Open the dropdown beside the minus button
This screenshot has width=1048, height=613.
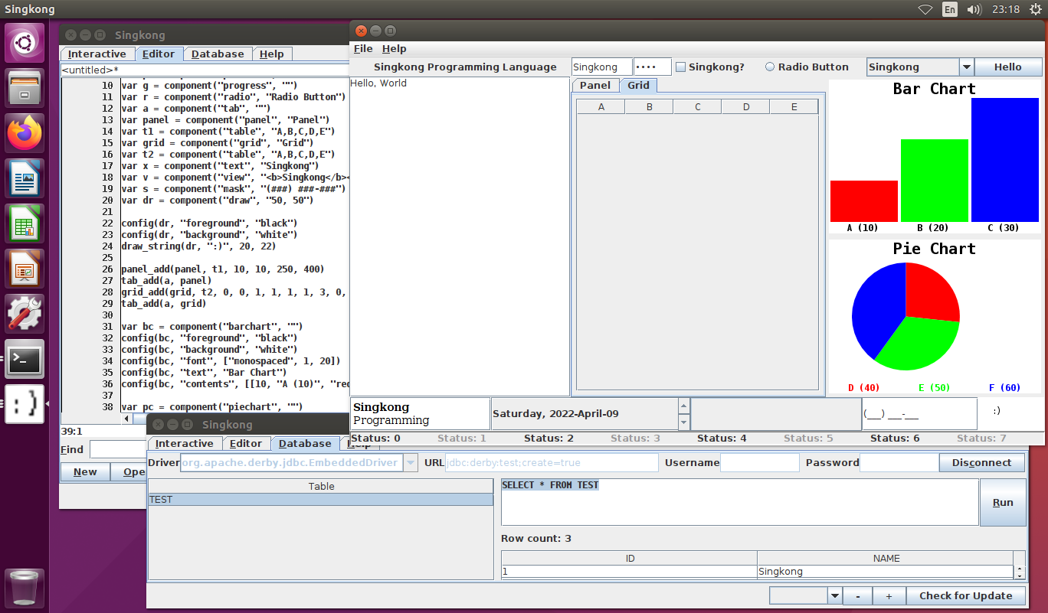(x=834, y=596)
